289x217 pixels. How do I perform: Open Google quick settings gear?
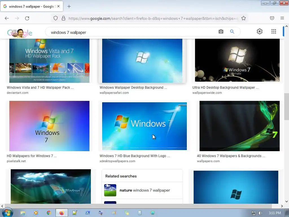coord(260,31)
